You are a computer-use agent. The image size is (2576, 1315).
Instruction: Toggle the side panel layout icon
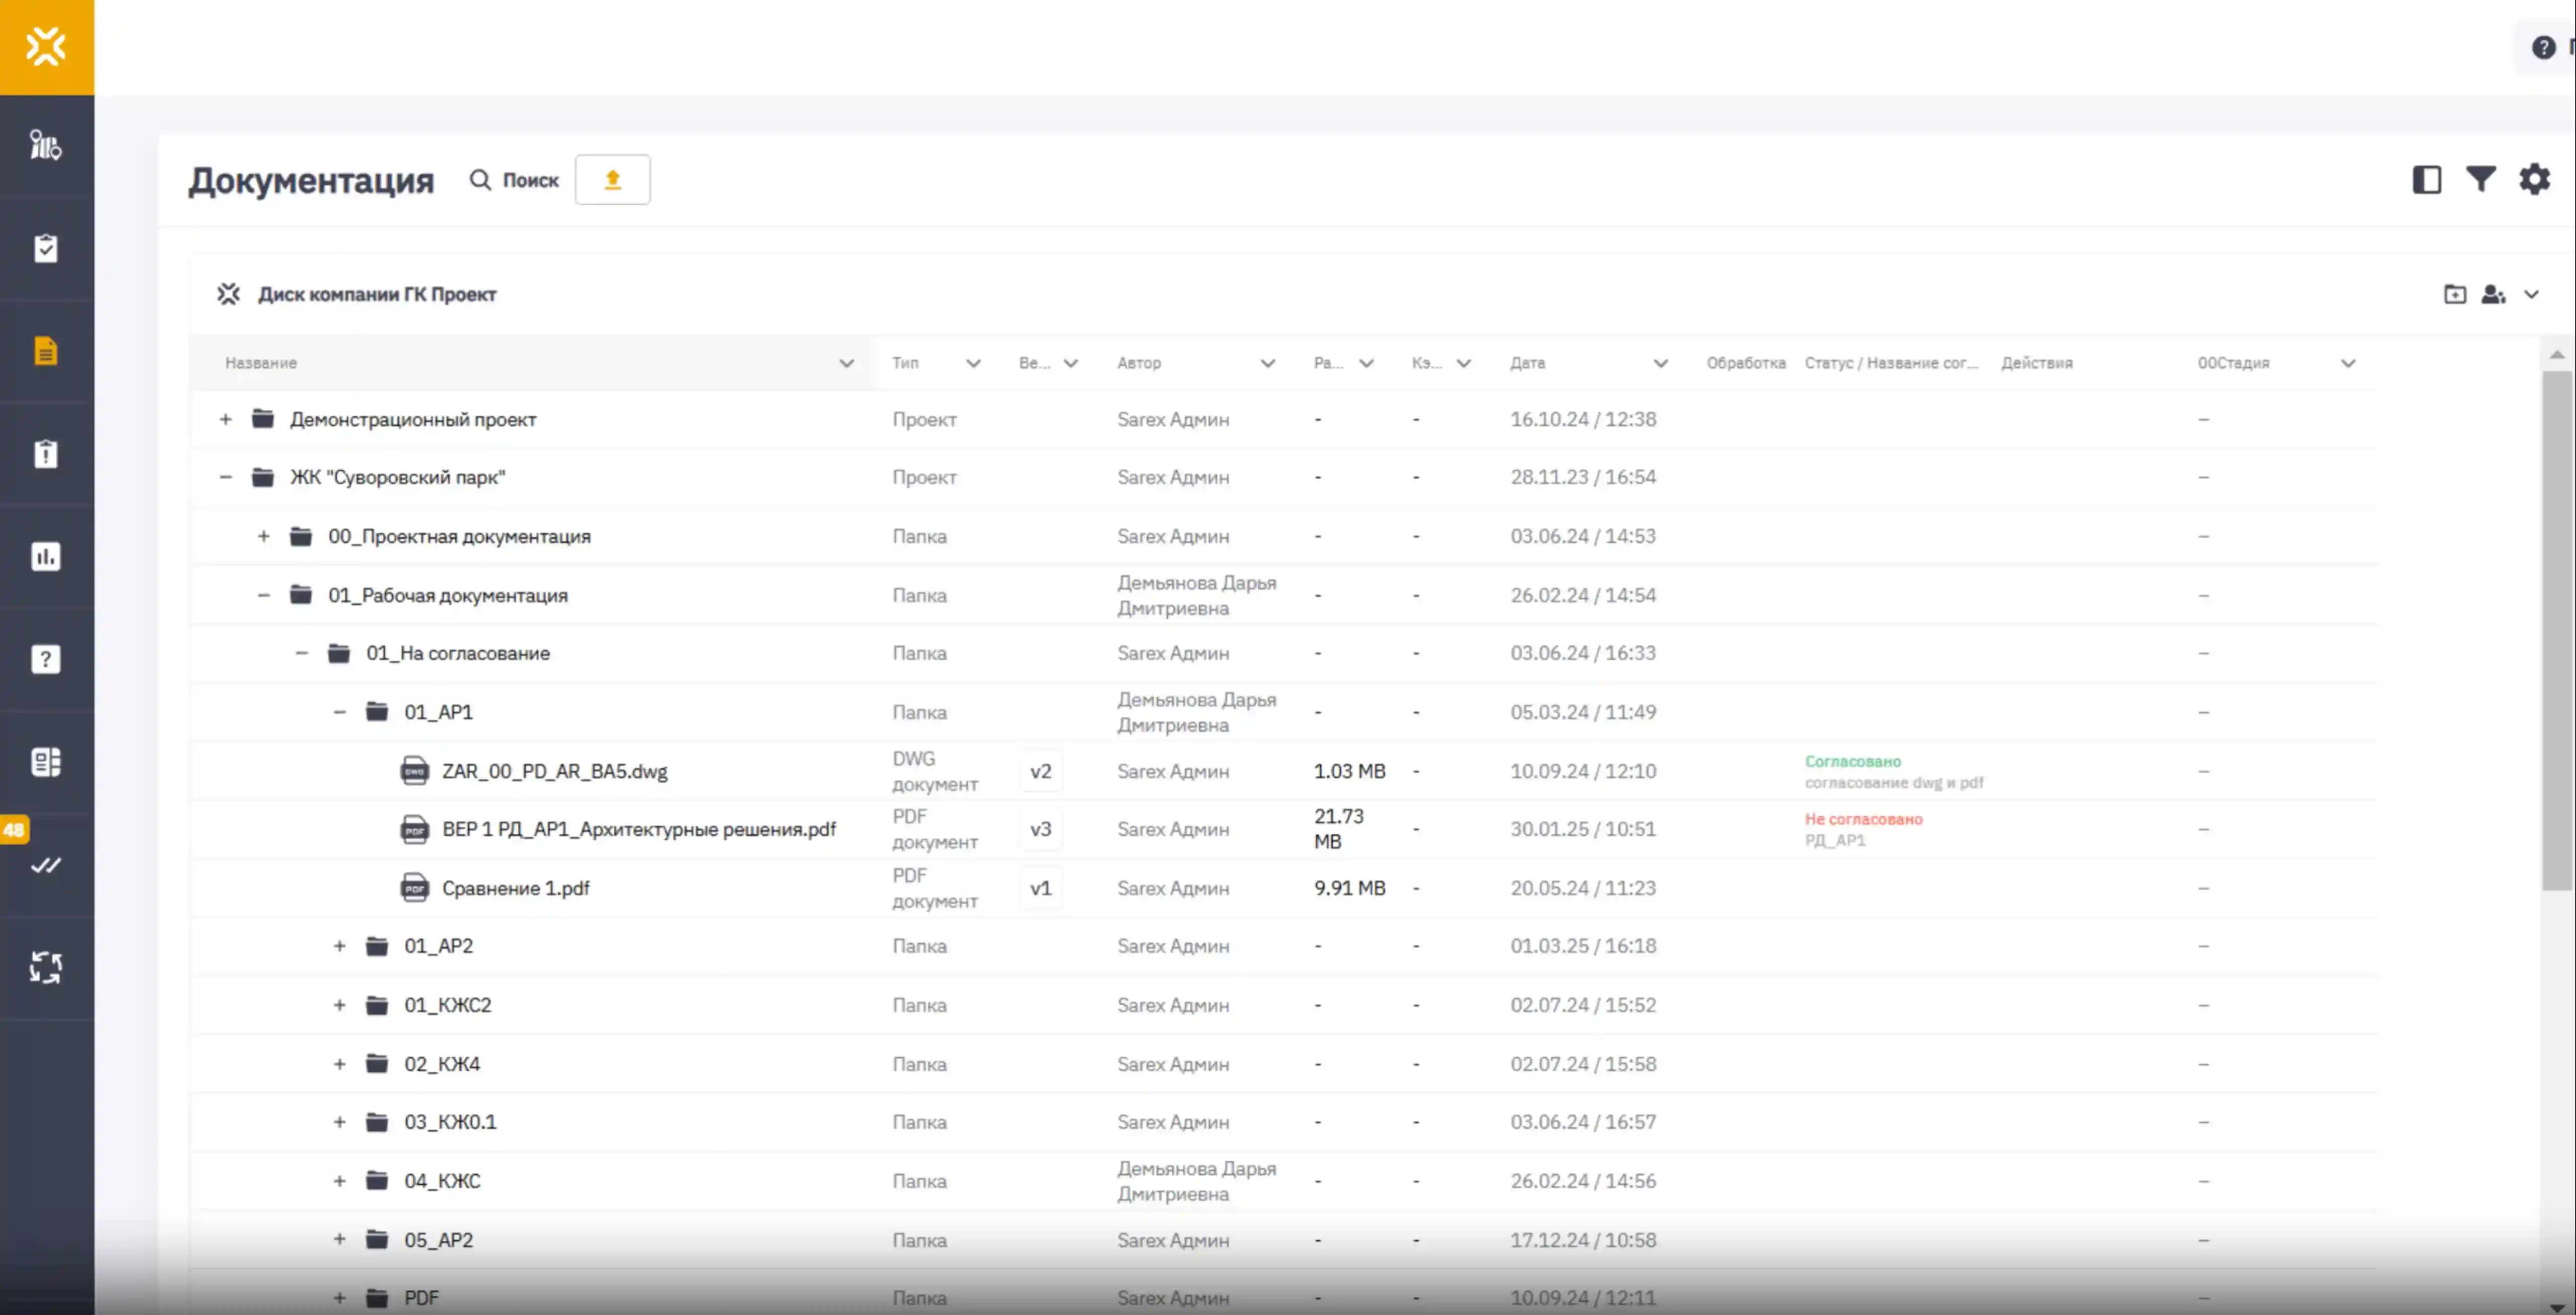click(x=2426, y=180)
